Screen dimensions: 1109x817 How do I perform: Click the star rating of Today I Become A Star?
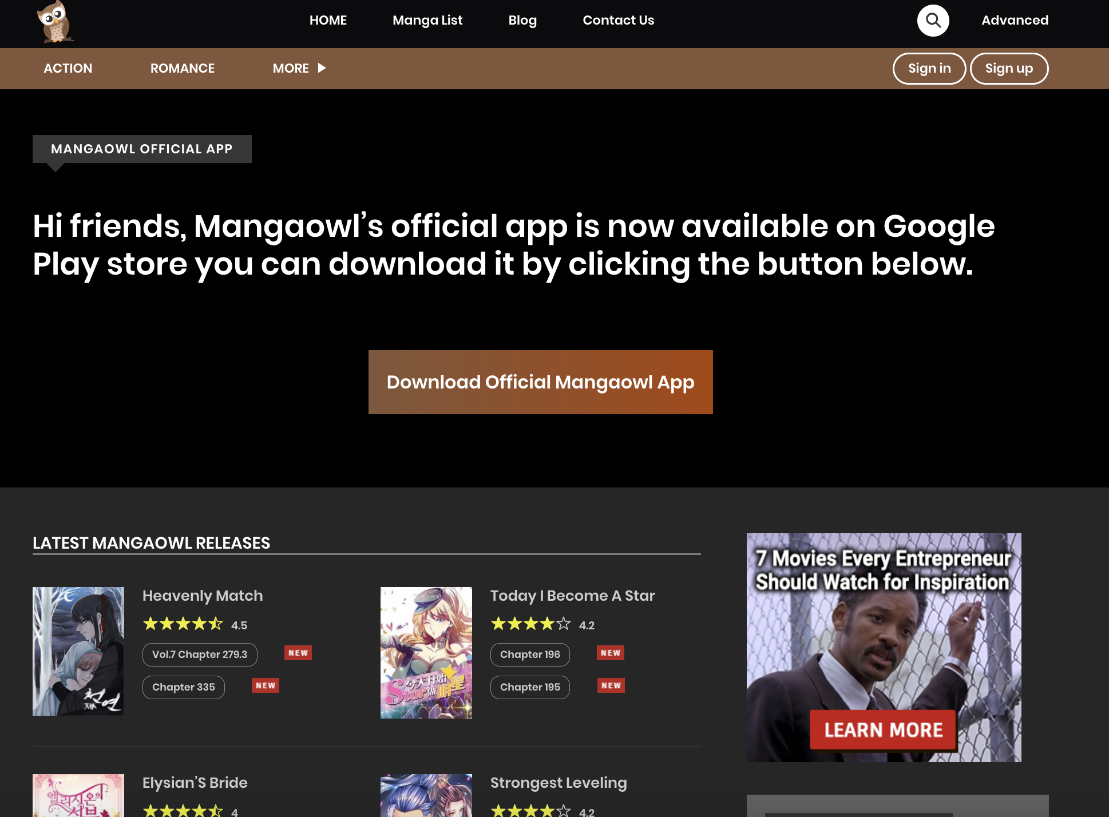pos(530,624)
